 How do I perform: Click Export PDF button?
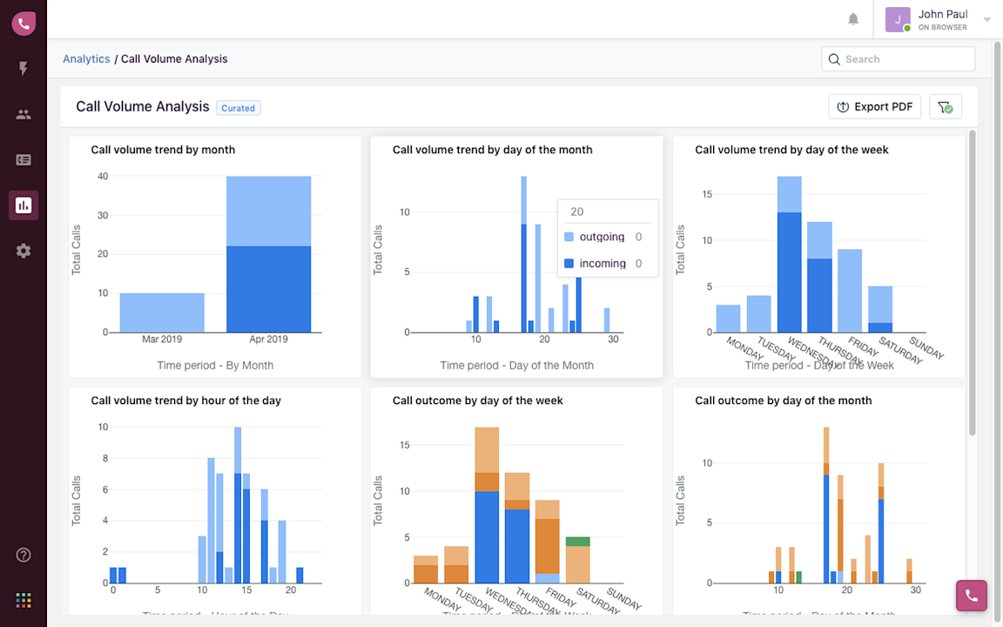click(874, 107)
